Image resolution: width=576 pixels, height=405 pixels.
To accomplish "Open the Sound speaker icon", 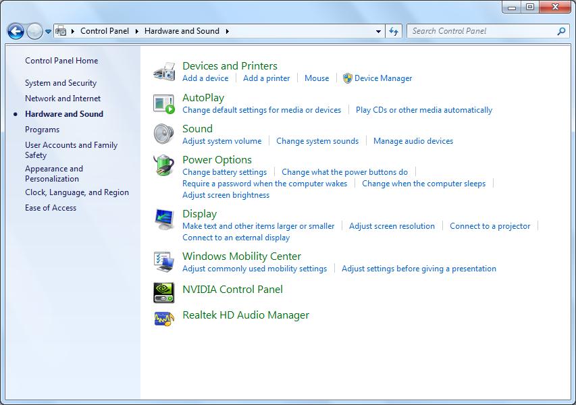I will coord(164,134).
